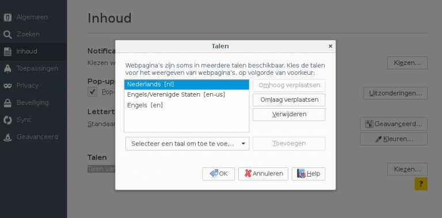Click the Sync arrows icon
The height and width of the screenshot is (218, 442).
(7, 120)
